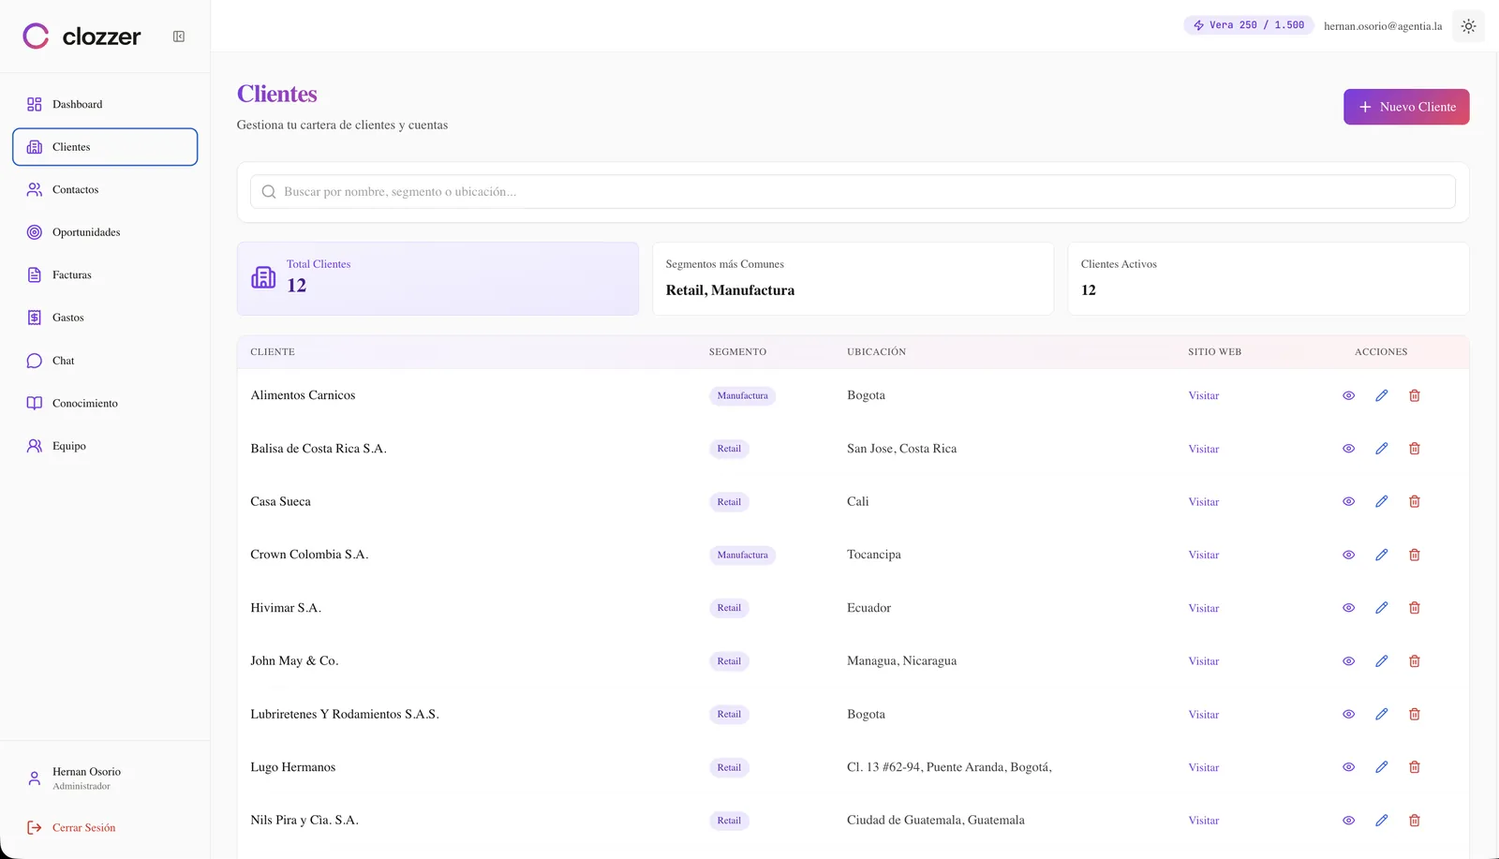Delete John May & Co. record
The width and height of the screenshot is (1499, 859).
point(1415,661)
